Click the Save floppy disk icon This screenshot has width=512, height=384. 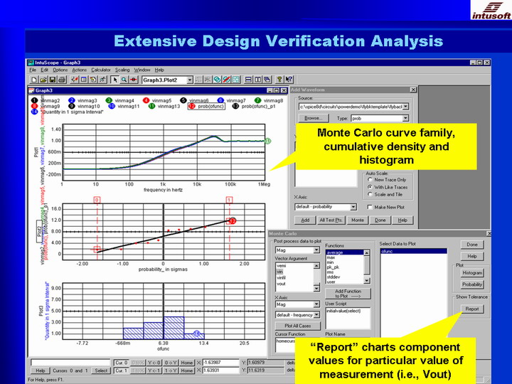pos(52,80)
